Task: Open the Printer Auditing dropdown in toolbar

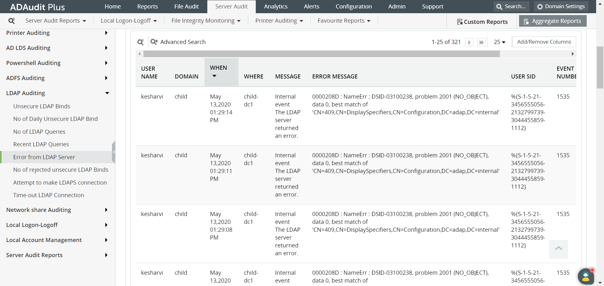Action: tap(279, 21)
